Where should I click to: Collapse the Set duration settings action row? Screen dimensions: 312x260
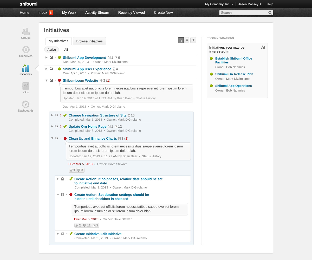(58, 194)
